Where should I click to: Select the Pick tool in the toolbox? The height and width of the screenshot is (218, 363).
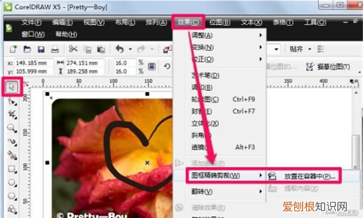coord(12,87)
